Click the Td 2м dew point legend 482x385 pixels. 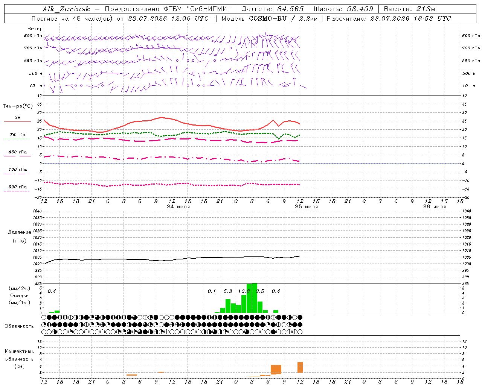pyautogui.click(x=17, y=136)
